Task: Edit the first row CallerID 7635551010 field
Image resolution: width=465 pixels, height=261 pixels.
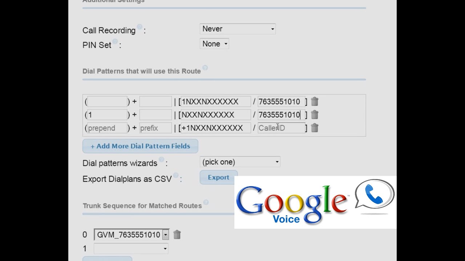Action: (281, 101)
